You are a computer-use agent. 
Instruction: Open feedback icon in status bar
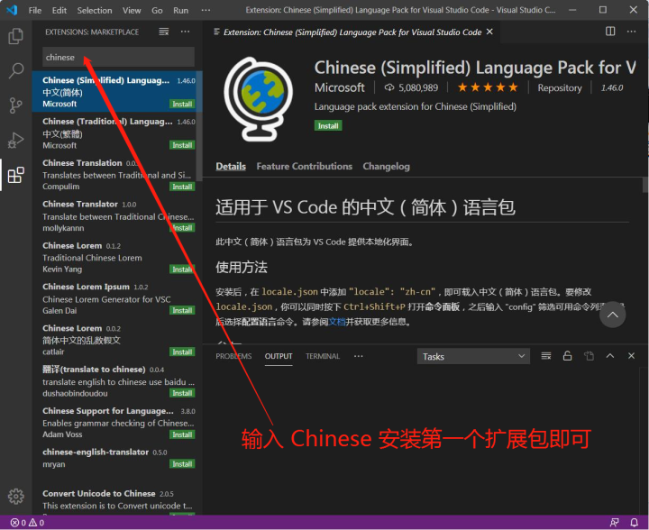click(614, 523)
